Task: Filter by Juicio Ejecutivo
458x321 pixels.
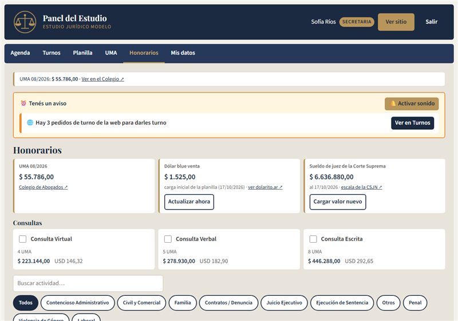Action: tap(284, 303)
